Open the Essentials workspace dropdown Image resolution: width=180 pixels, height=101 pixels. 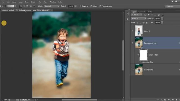point(172,6)
